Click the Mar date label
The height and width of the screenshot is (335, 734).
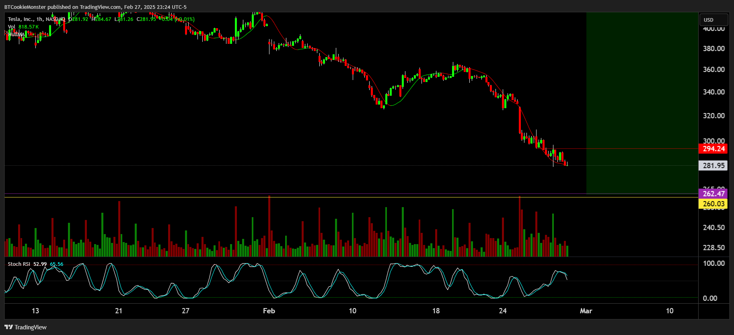coord(586,311)
